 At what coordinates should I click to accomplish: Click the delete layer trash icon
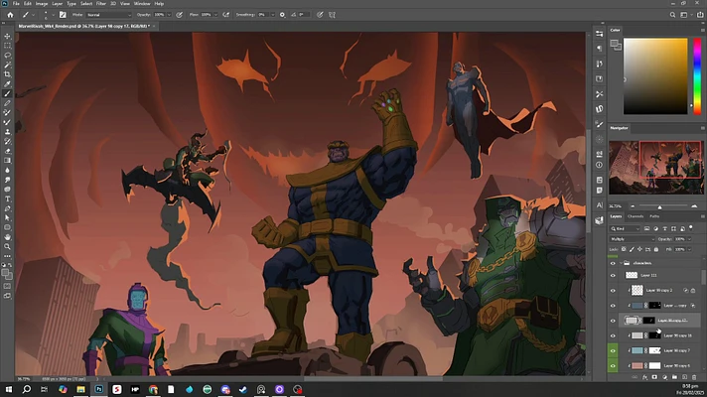(694, 377)
